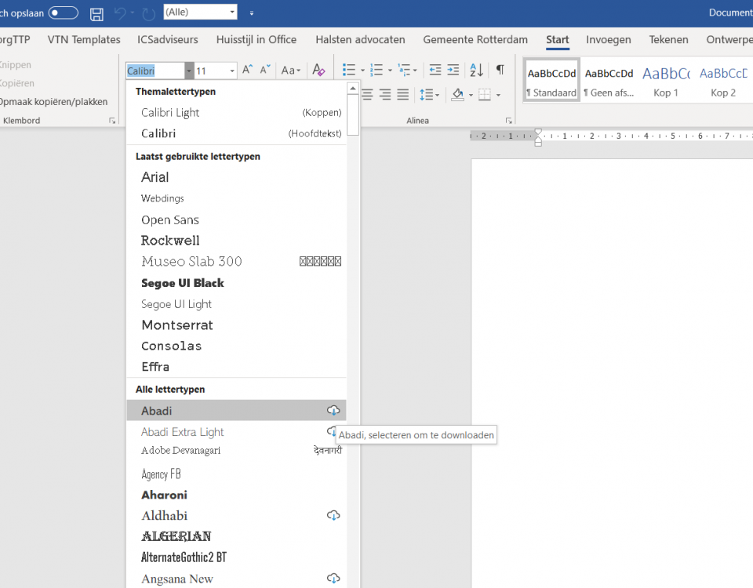Open numbered list style arrow
Viewport: 753px width, 588px height.
point(390,71)
